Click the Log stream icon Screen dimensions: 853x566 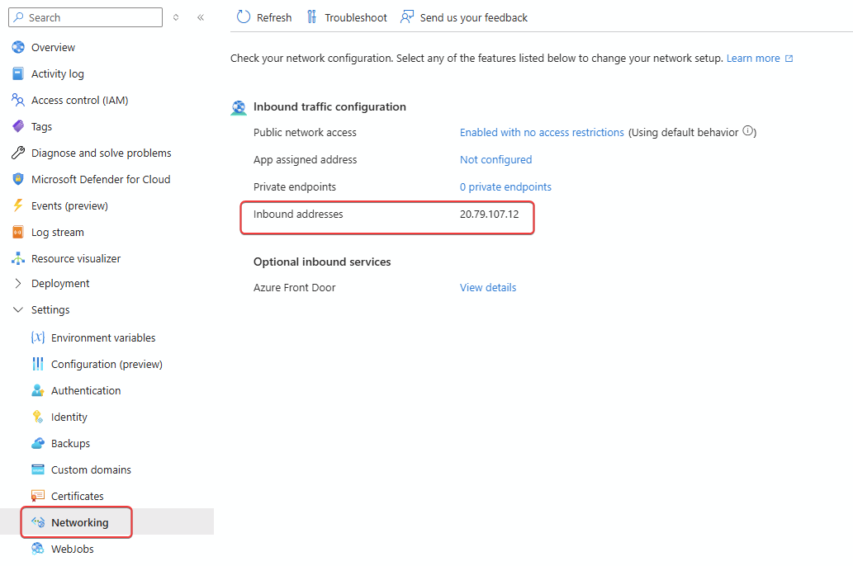18,232
